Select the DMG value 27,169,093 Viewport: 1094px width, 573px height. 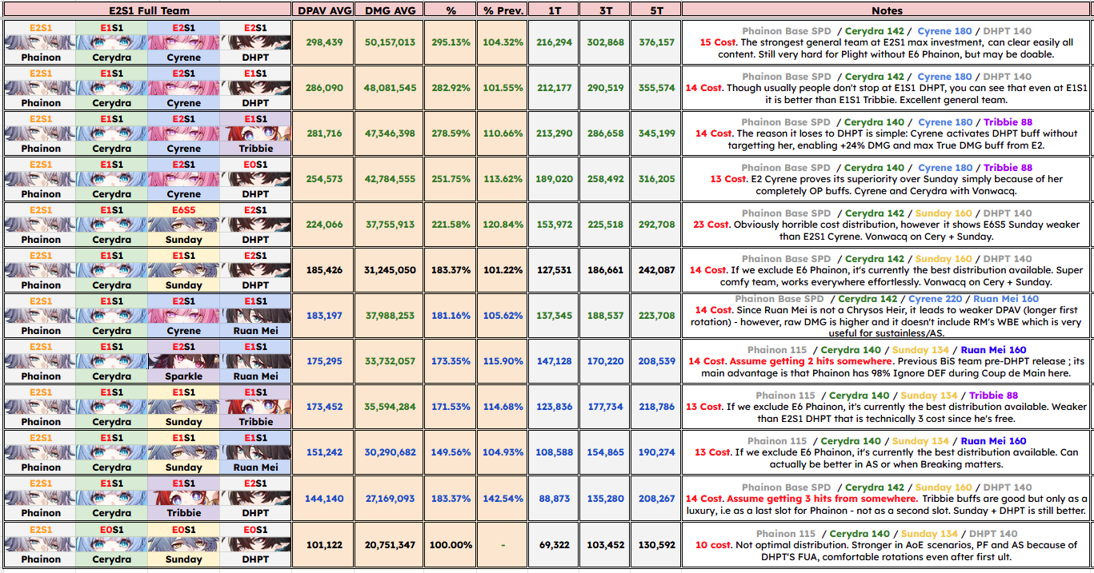pyautogui.click(x=390, y=498)
